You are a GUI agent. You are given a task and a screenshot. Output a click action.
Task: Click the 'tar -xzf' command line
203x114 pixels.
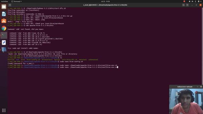coord(40,16)
